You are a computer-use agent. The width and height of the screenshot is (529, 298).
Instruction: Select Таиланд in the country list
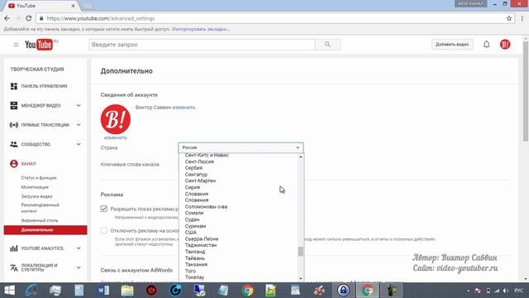pyautogui.click(x=195, y=252)
